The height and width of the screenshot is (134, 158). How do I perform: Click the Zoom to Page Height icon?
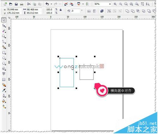click(148, 4)
